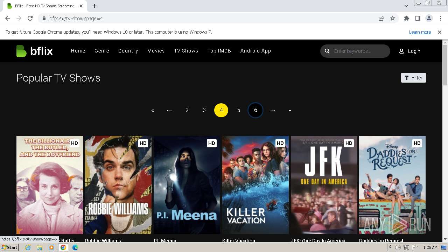Image resolution: width=448 pixels, height=252 pixels.
Task: Dismiss the Chrome update notice
Action: point(440,32)
